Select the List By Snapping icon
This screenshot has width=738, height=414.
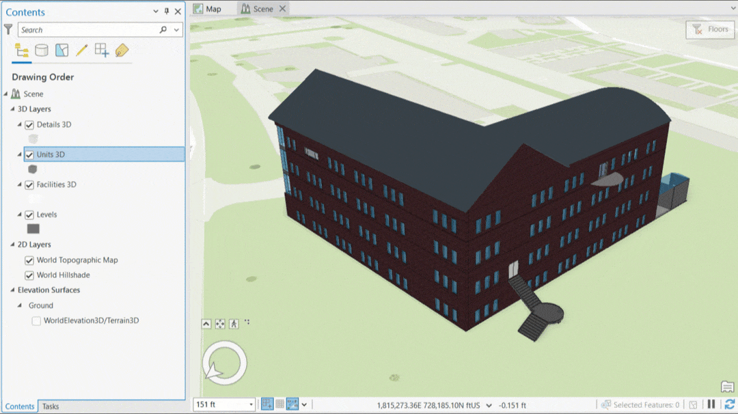click(100, 50)
